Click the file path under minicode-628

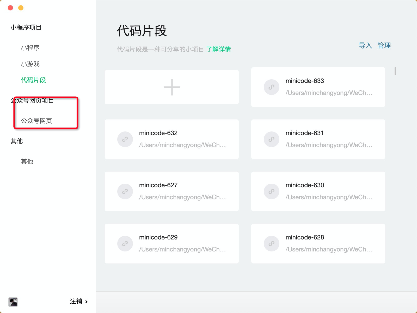click(329, 249)
